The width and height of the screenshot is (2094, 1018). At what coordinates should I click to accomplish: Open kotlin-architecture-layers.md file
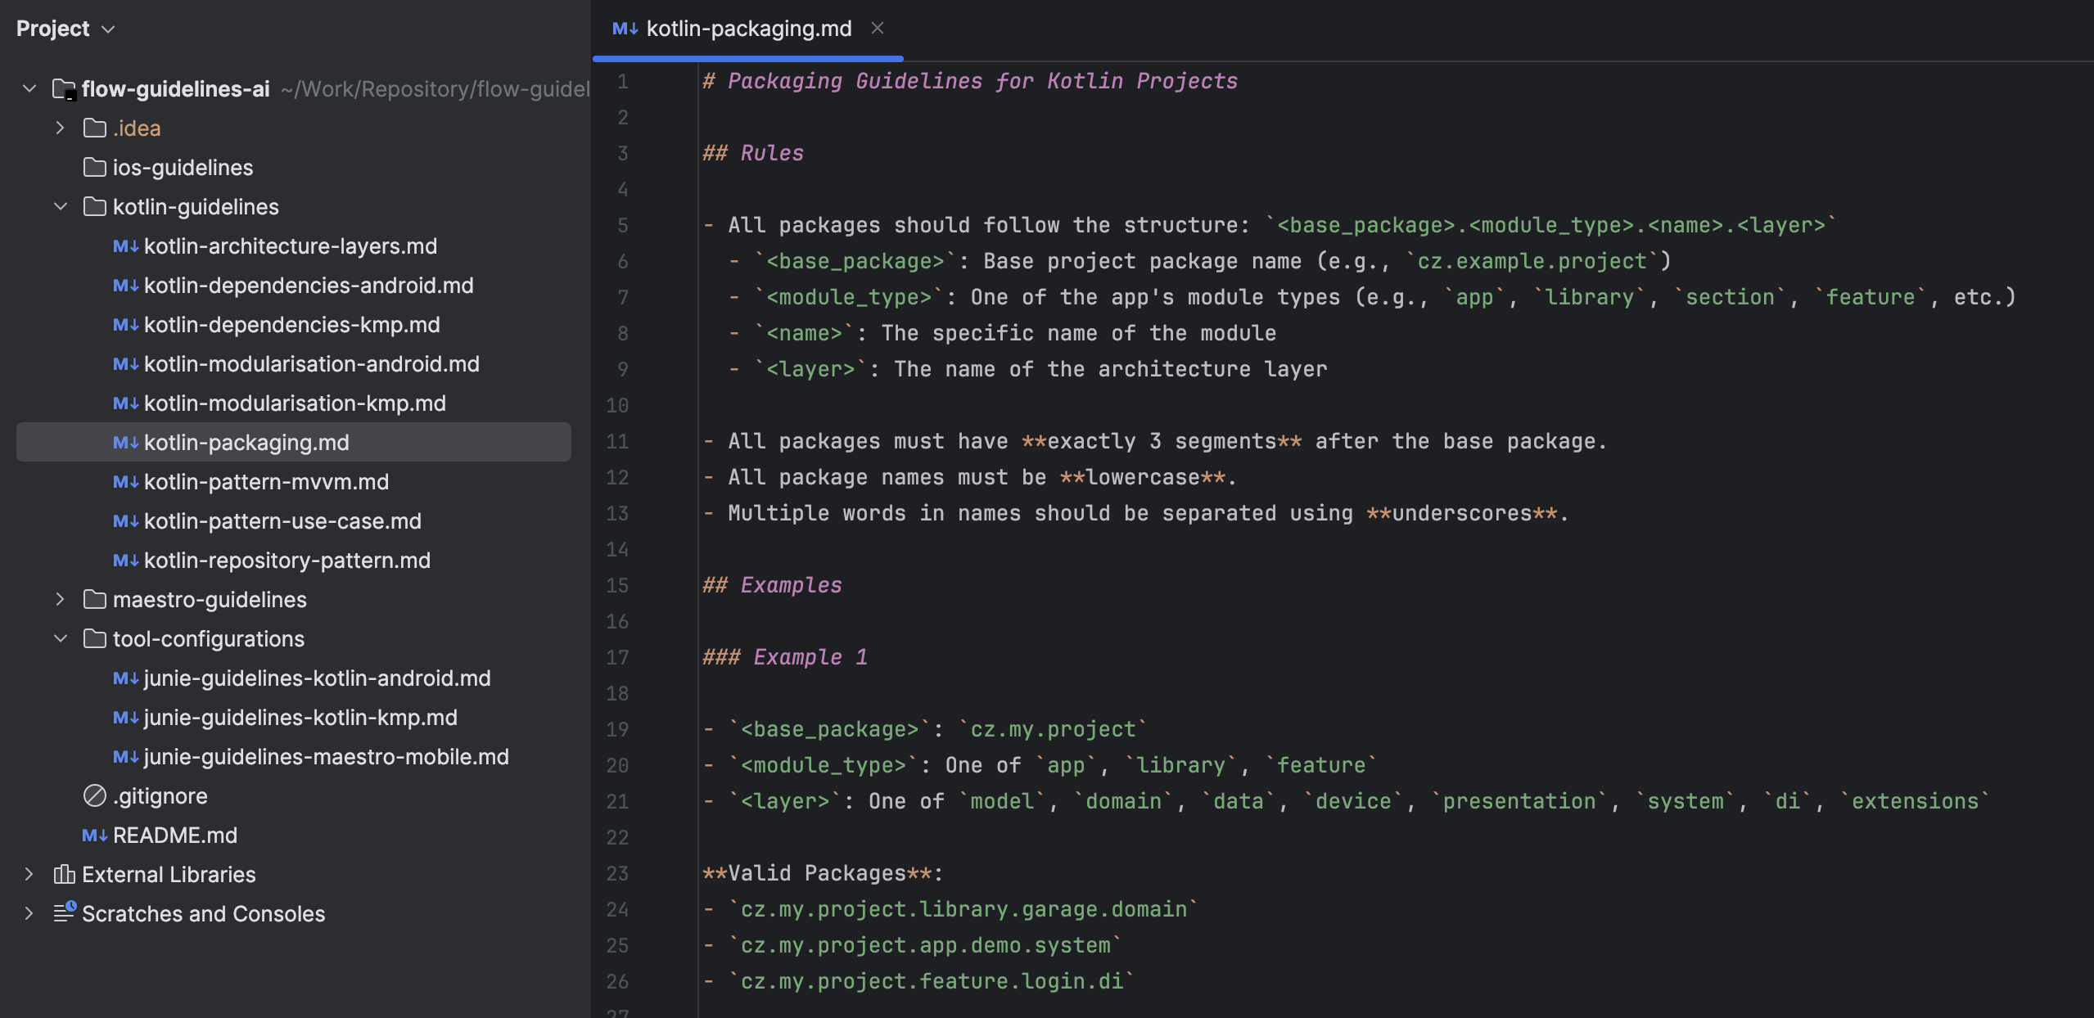(x=290, y=245)
